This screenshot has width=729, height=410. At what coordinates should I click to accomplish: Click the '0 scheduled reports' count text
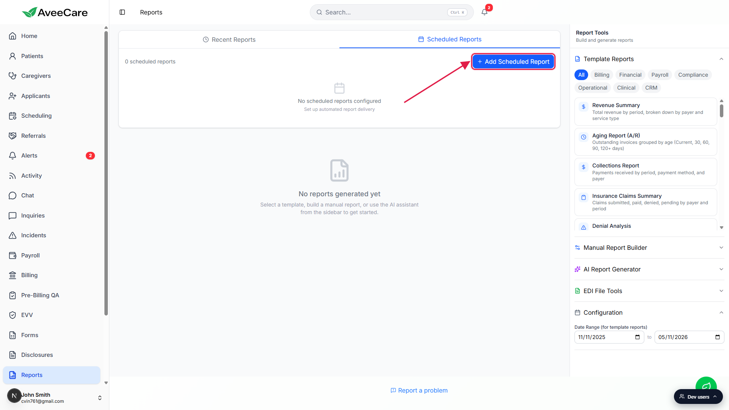coord(150,61)
